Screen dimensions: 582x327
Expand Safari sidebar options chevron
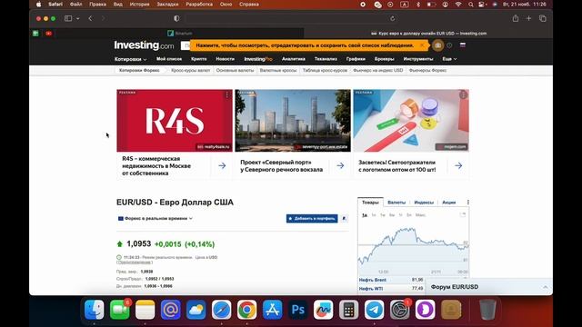[77, 18]
